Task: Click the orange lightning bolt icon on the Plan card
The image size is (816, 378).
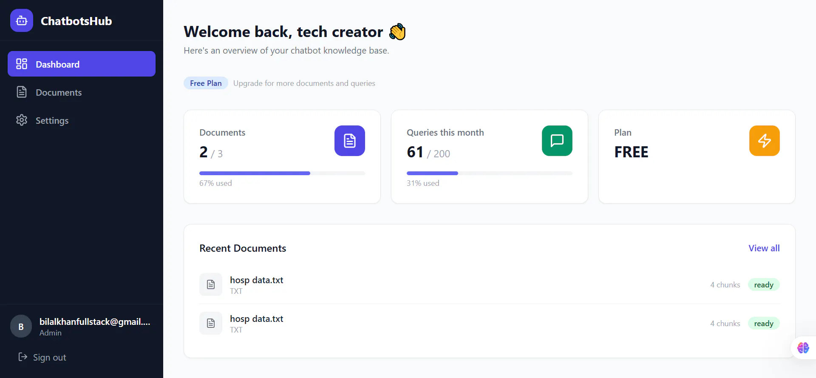Action: (x=765, y=141)
